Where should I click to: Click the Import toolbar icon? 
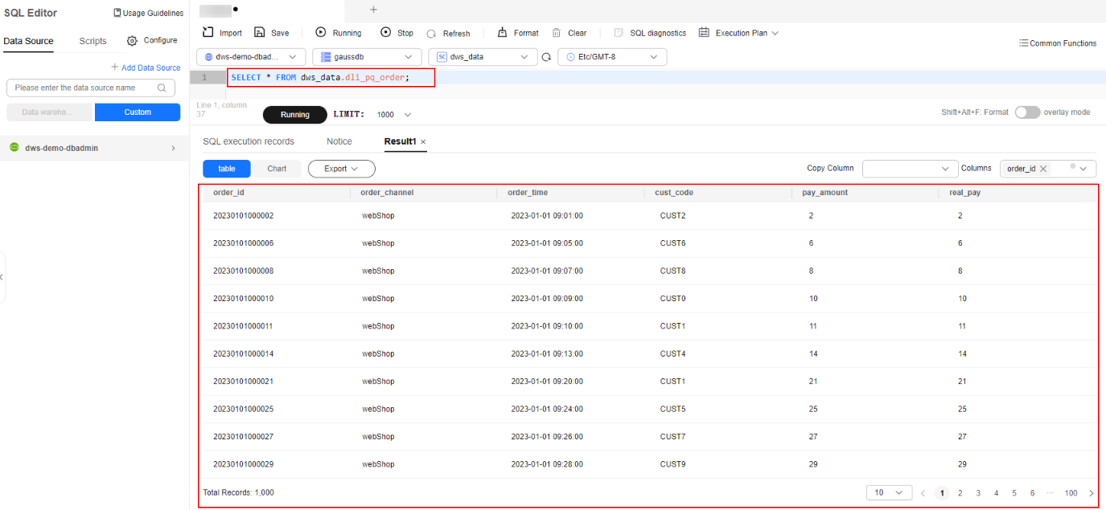click(x=208, y=33)
